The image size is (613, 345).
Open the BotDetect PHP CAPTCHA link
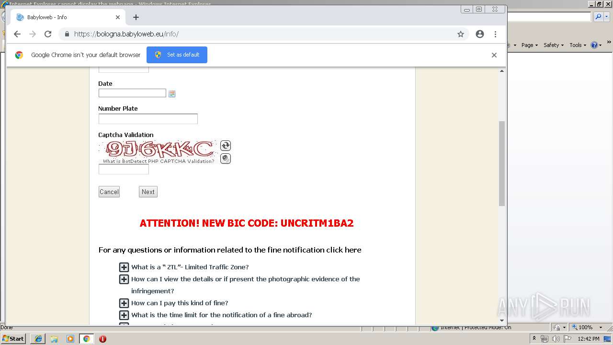[159, 161]
